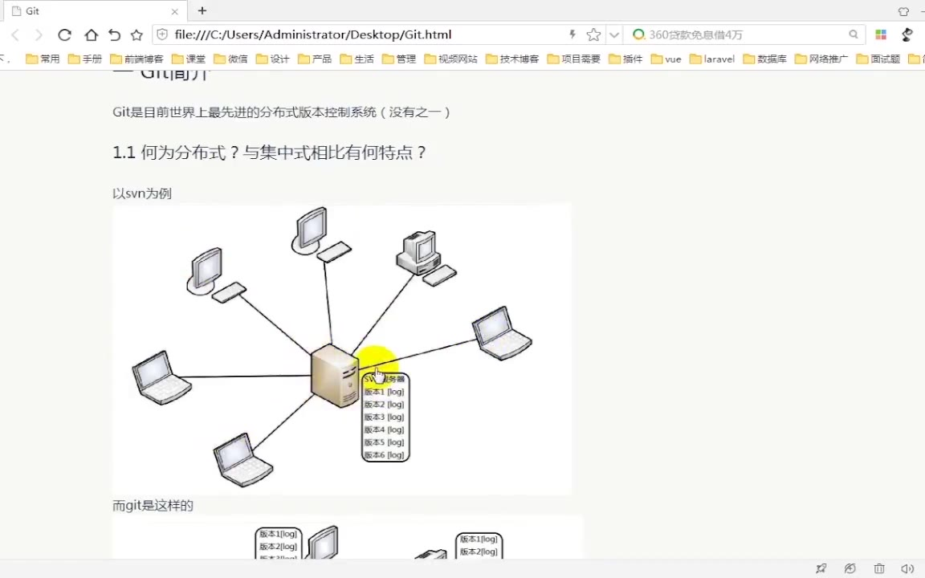Click the 版本3 [log] entry in server list

click(384, 417)
